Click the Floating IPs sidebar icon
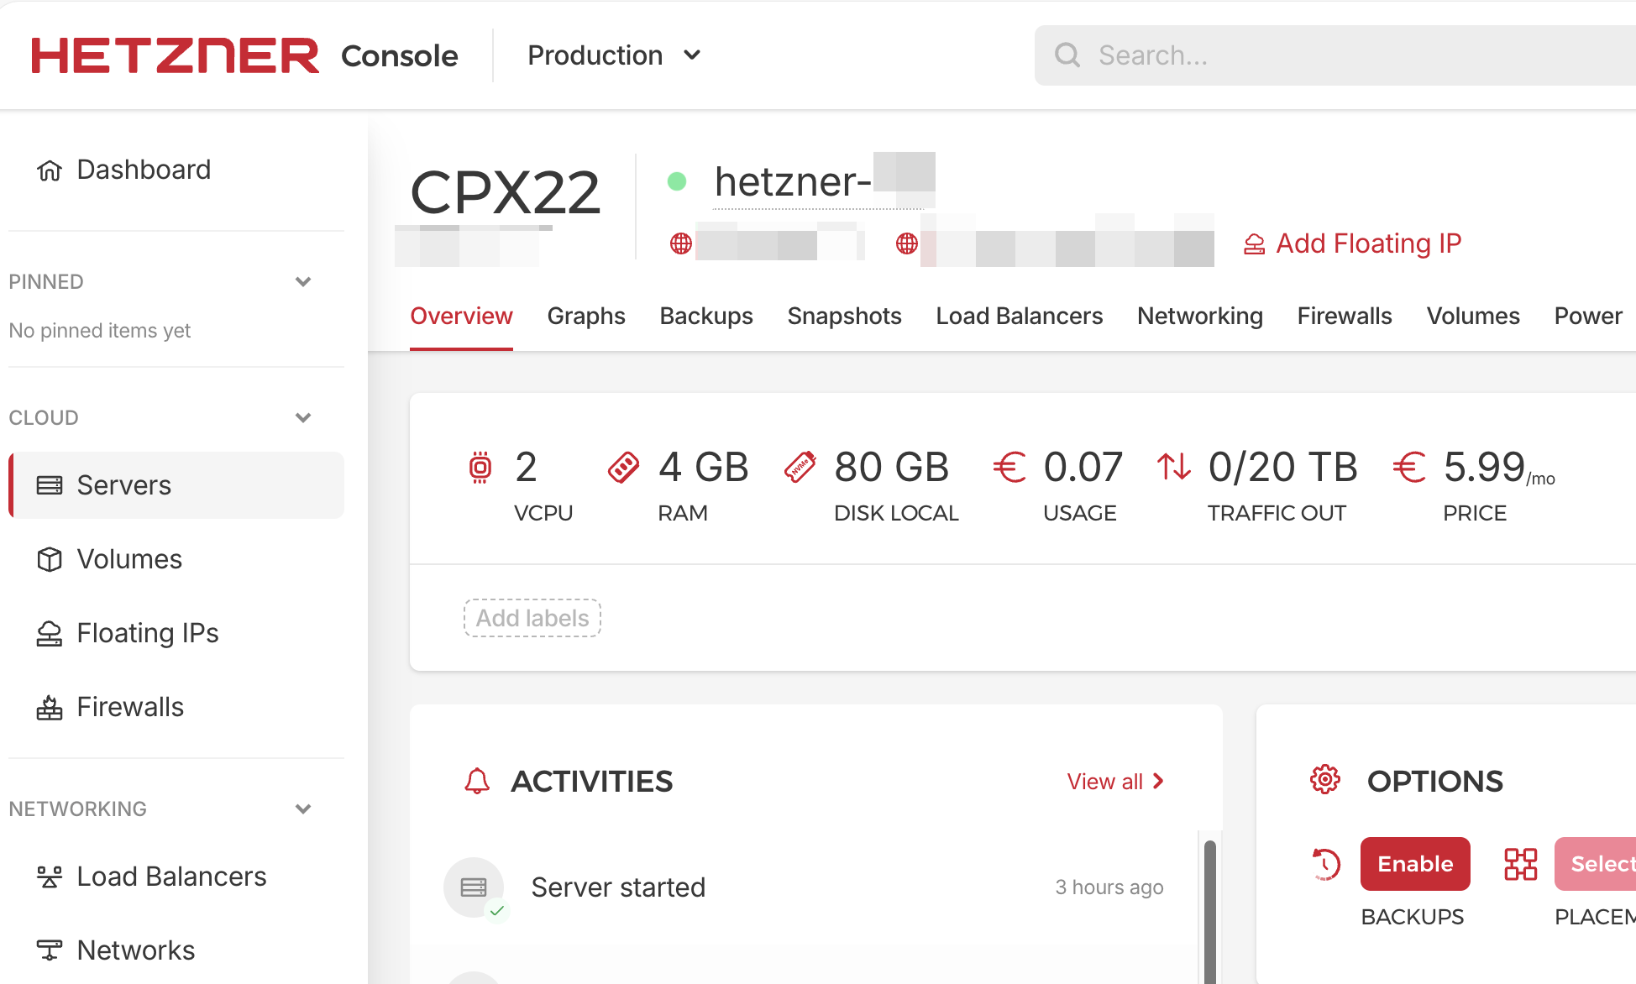 pyautogui.click(x=50, y=633)
